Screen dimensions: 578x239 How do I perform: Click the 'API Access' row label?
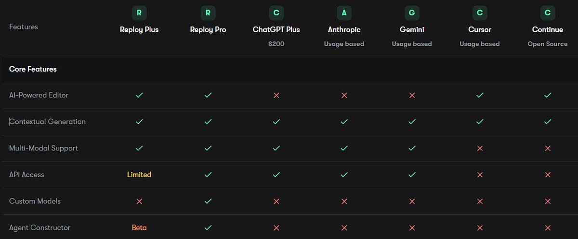tap(26, 175)
